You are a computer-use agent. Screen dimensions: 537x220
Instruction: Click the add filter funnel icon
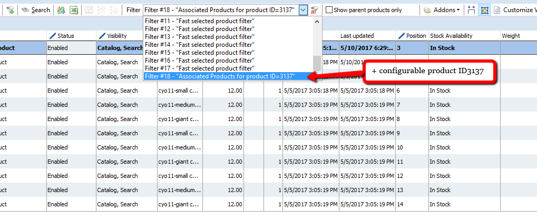coord(9,10)
